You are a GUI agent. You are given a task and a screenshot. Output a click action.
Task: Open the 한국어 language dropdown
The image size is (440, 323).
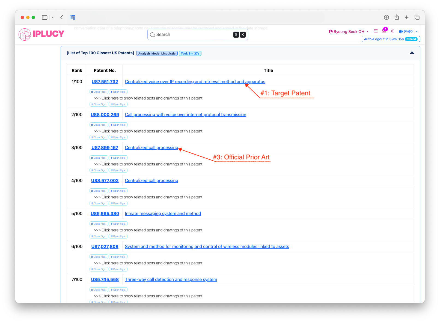[x=408, y=32]
